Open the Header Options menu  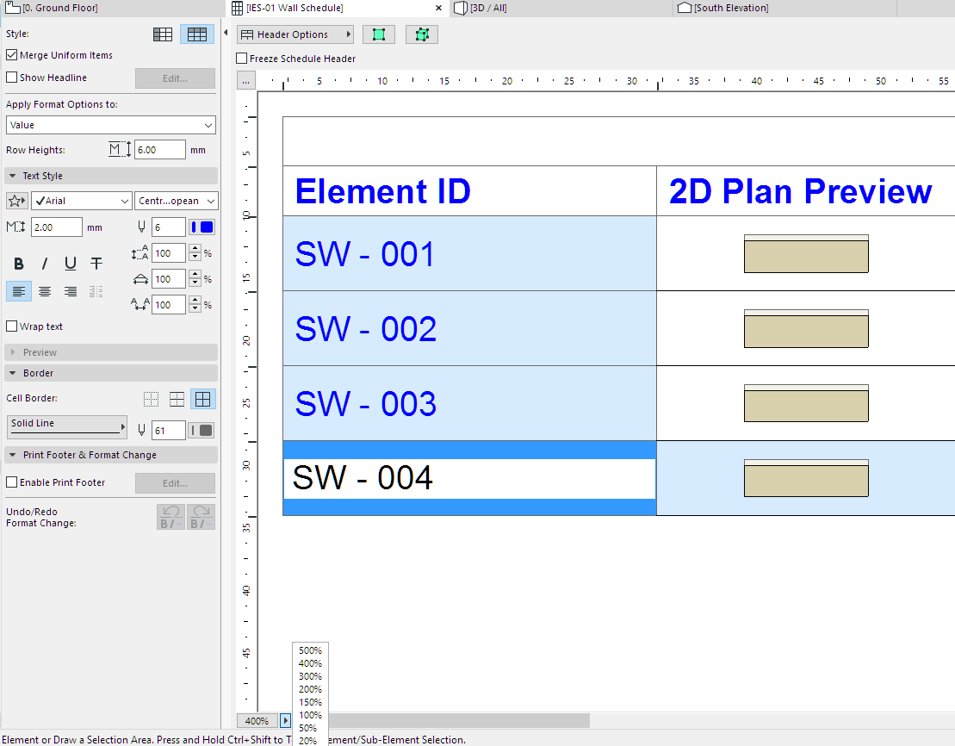tap(295, 34)
